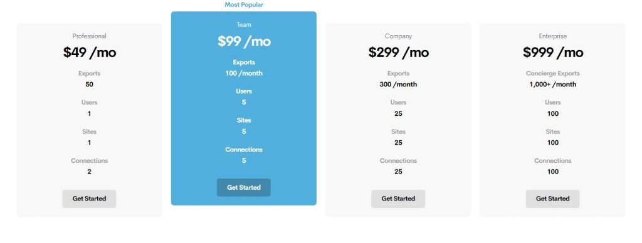The width and height of the screenshot is (642, 243).
Task: Select the Most Popular label
Action: tap(244, 5)
